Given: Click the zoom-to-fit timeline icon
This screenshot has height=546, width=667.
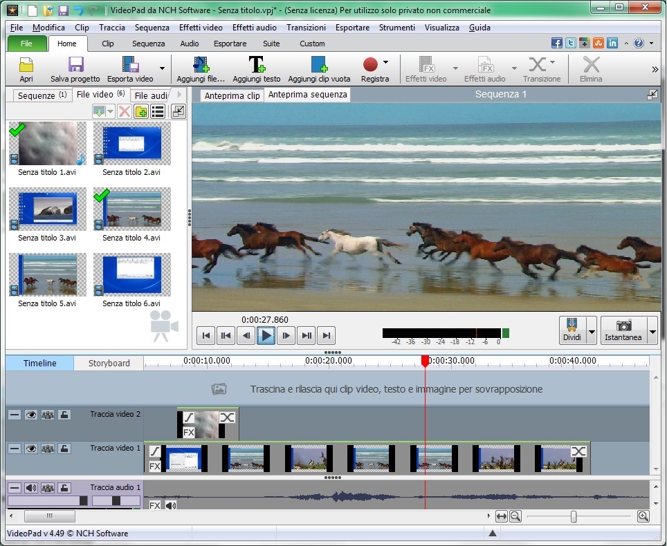Looking at the screenshot, I should tap(502, 516).
